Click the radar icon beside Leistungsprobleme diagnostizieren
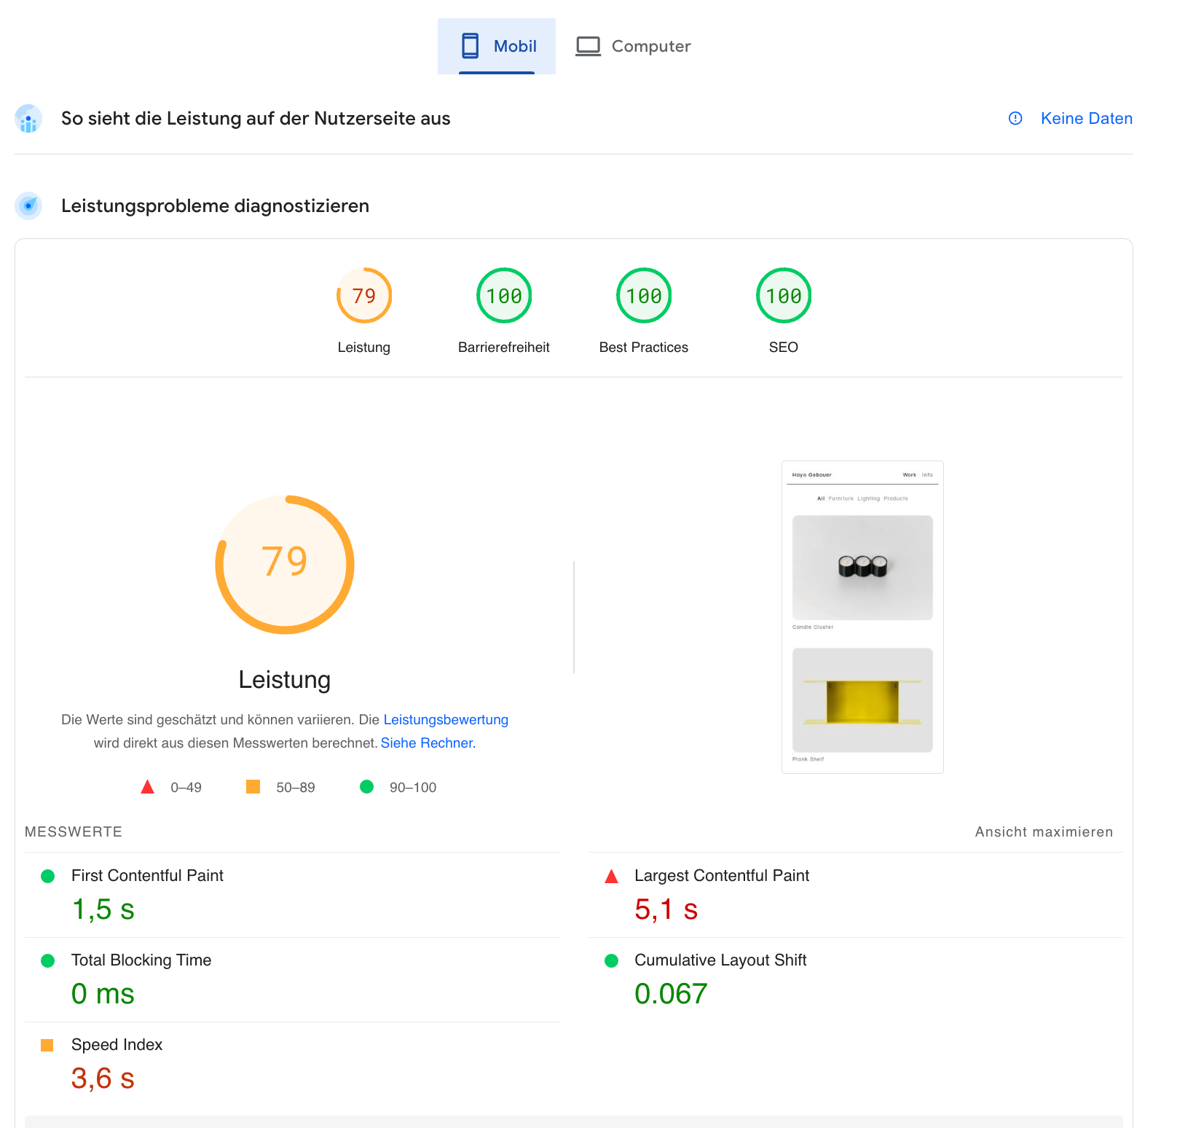 [28, 206]
